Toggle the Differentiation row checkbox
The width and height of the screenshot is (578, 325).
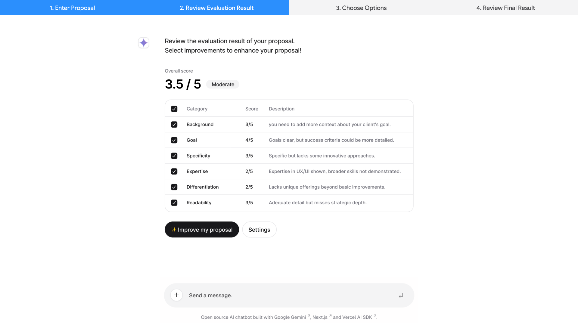[x=174, y=187]
